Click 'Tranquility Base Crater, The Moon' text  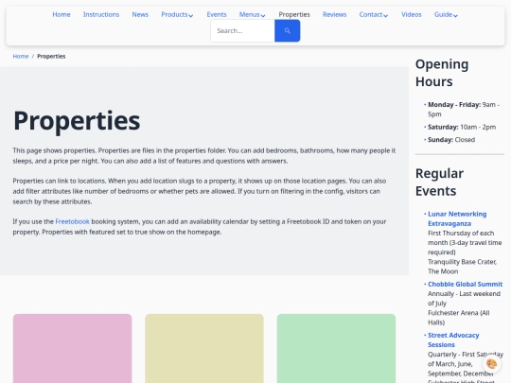(x=462, y=267)
